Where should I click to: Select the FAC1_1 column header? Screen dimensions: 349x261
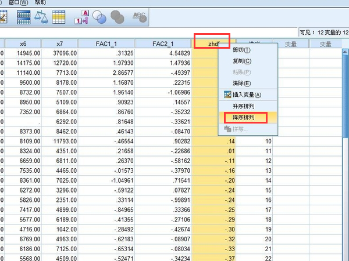tap(106, 43)
